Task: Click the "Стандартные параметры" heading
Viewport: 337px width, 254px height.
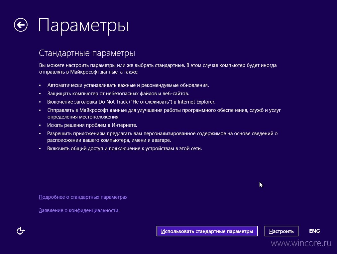Action: [87, 53]
